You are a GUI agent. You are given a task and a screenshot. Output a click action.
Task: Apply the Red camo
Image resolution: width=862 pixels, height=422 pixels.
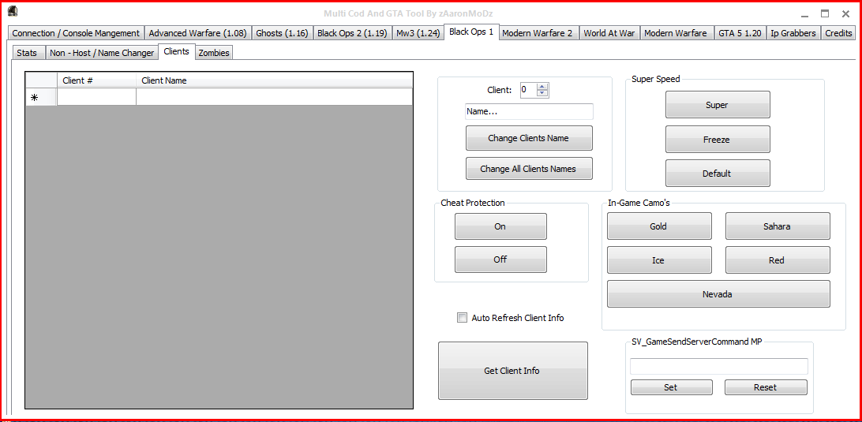pyautogui.click(x=778, y=260)
